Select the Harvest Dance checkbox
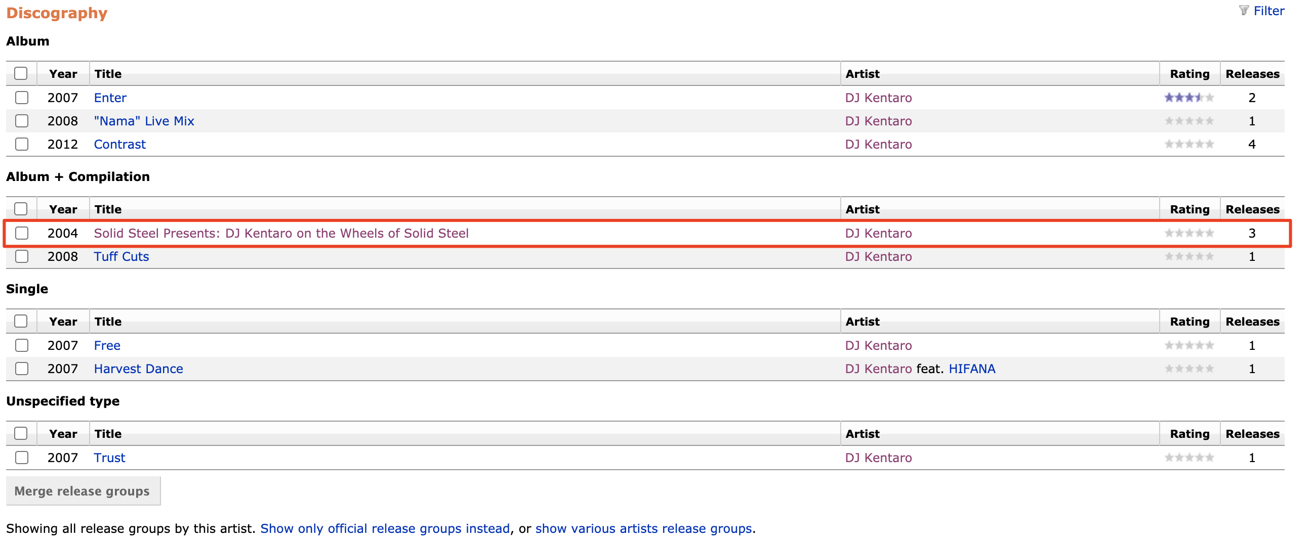The height and width of the screenshot is (544, 1313). click(x=21, y=369)
